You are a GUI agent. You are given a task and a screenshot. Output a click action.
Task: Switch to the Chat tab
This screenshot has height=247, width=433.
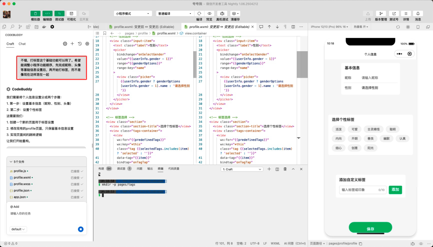[x=22, y=44]
